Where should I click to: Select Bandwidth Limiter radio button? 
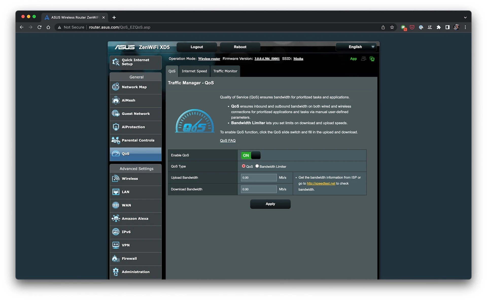coord(257,166)
